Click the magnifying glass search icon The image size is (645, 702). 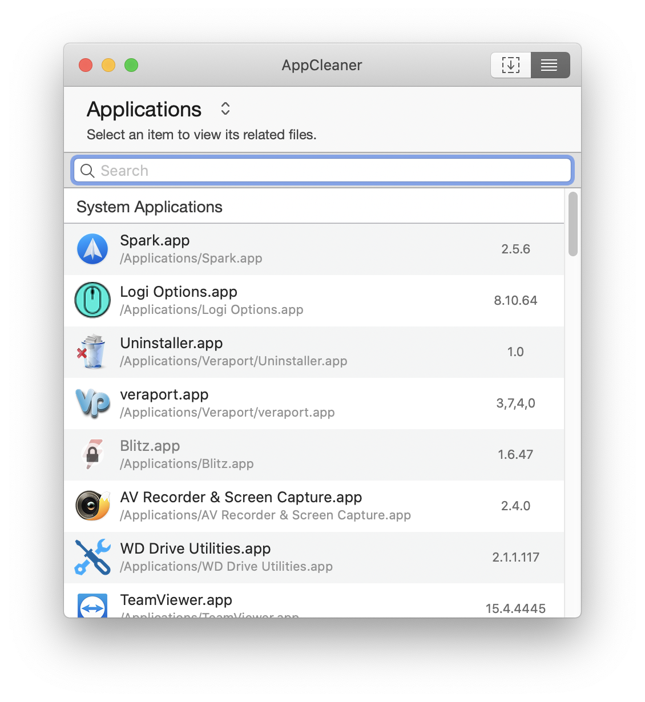tap(87, 171)
